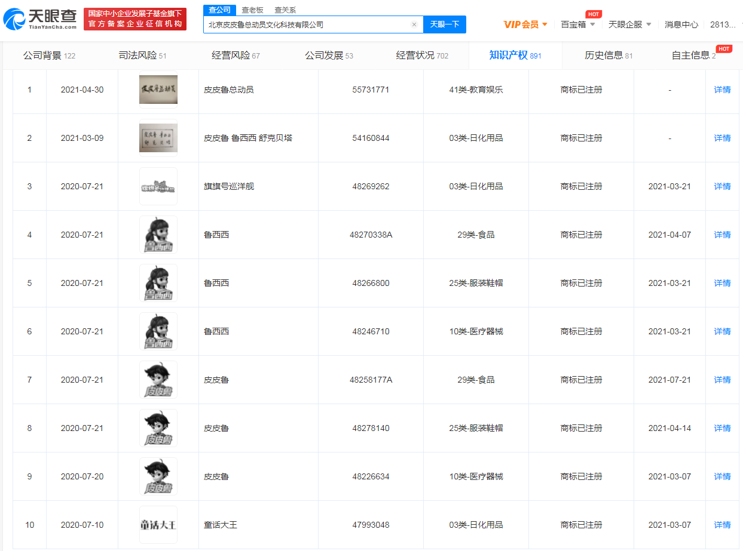Click the 2021-04-07 date cell
The image size is (743, 551).
point(669,235)
